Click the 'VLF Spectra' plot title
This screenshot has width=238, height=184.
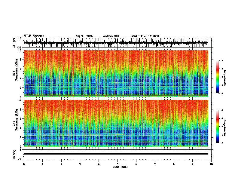[34, 36]
